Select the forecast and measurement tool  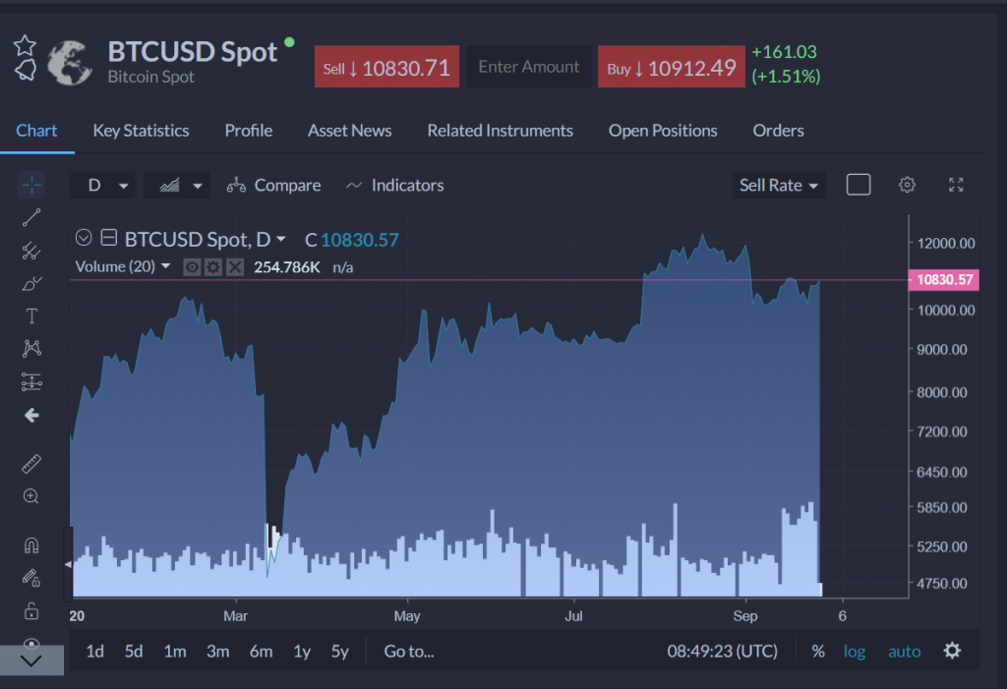coord(31,382)
